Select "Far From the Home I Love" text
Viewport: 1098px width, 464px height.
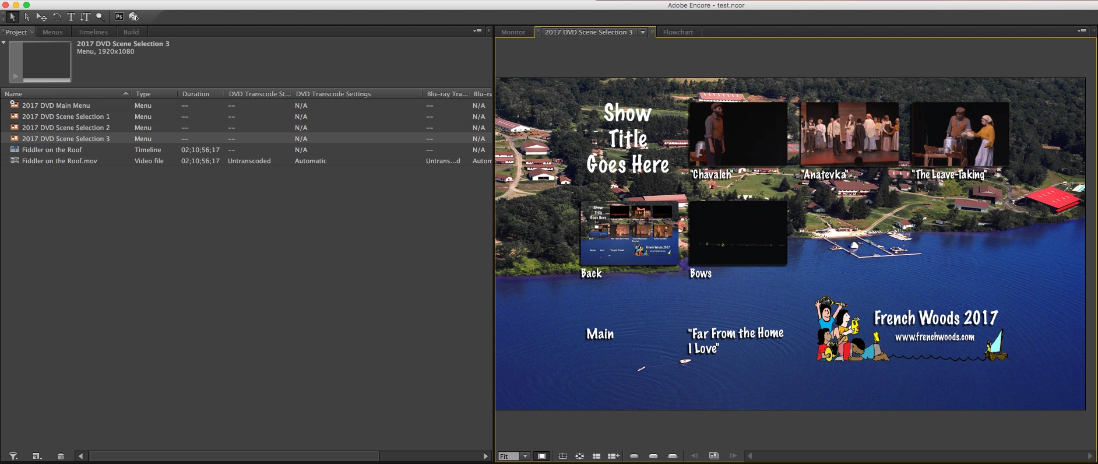point(735,340)
